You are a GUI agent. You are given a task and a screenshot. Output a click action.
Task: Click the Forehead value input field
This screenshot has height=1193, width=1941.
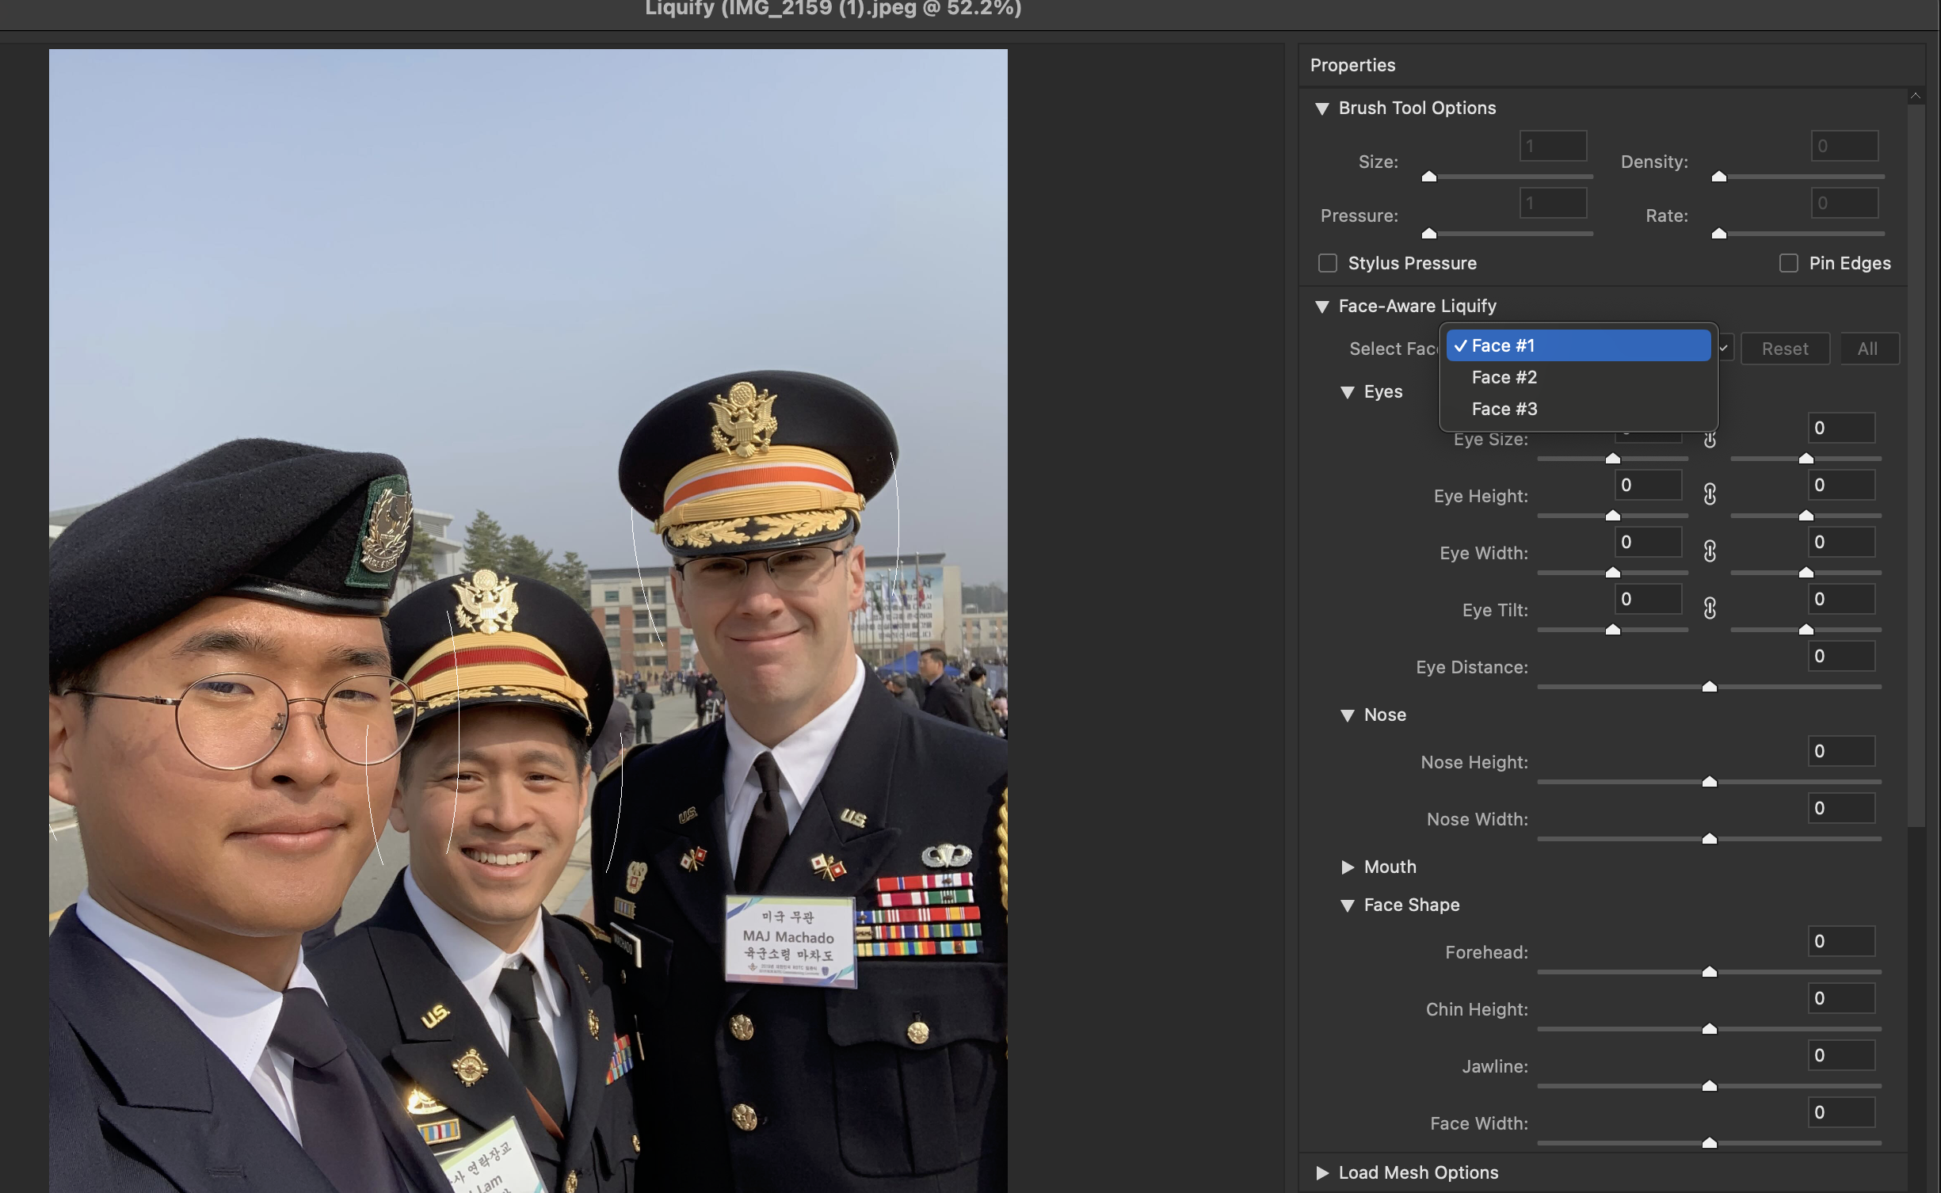point(1841,941)
